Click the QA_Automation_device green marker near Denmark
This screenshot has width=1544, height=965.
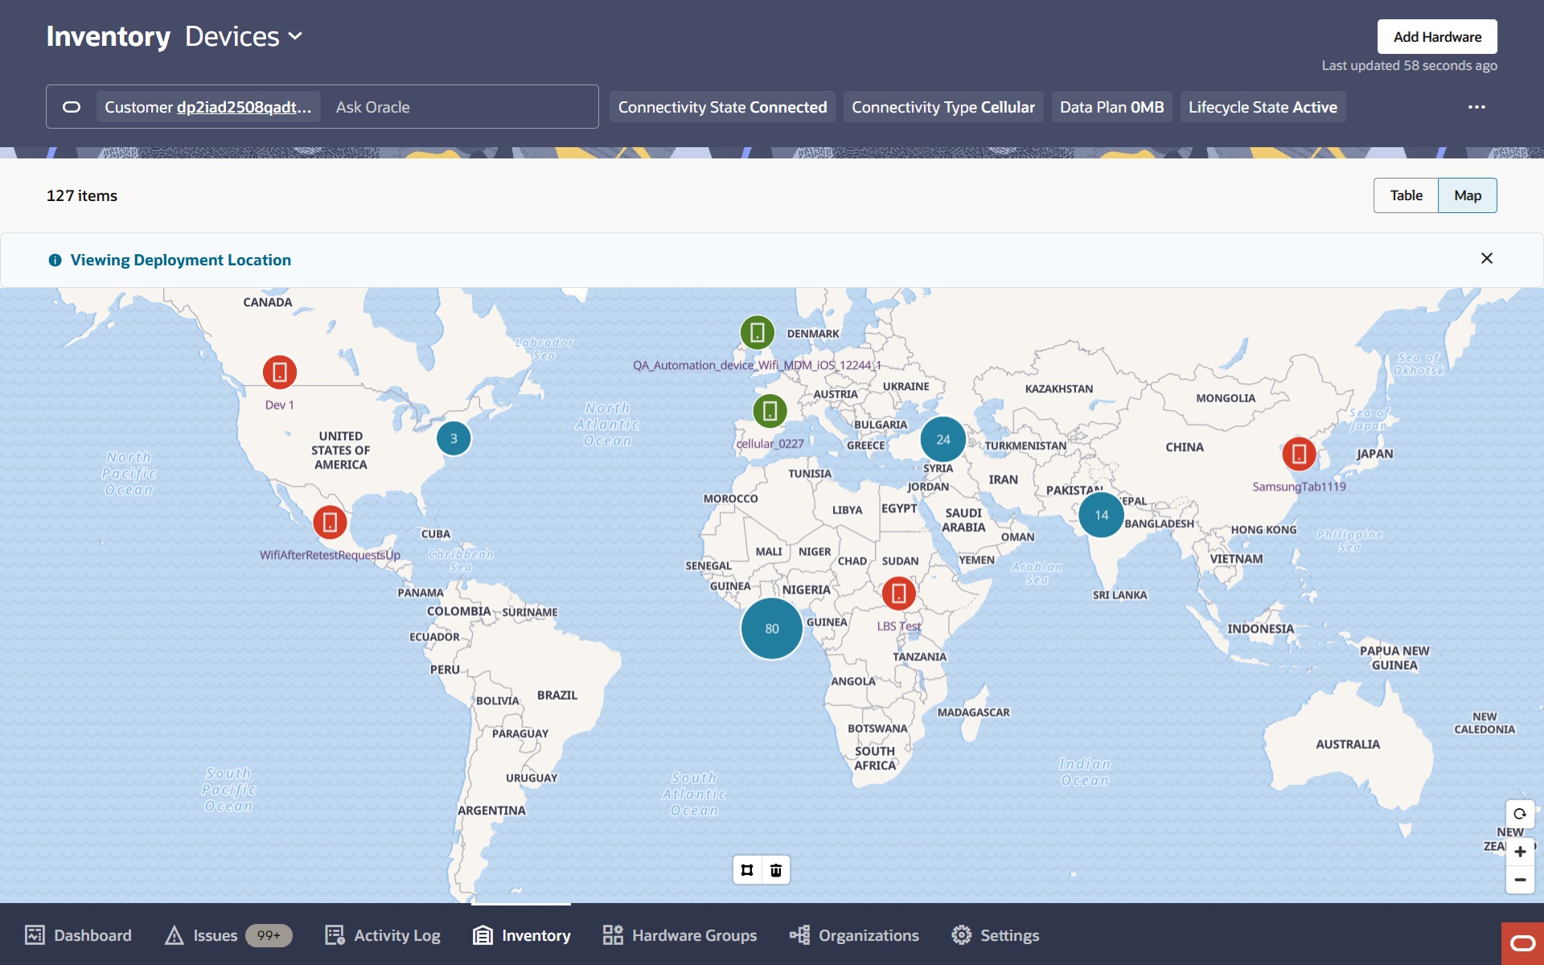coord(757,332)
